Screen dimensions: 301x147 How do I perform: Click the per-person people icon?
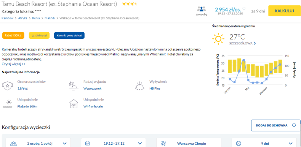202,9
